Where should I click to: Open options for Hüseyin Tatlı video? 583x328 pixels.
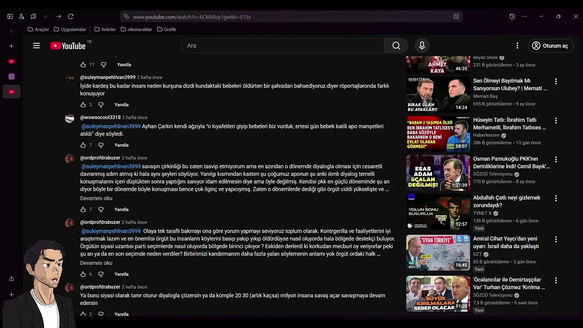point(556,121)
